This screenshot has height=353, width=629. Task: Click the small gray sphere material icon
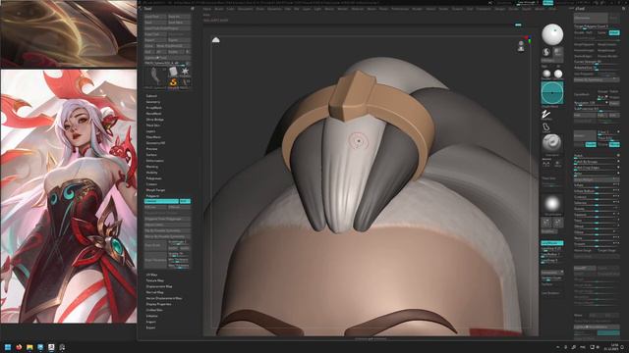(546, 75)
